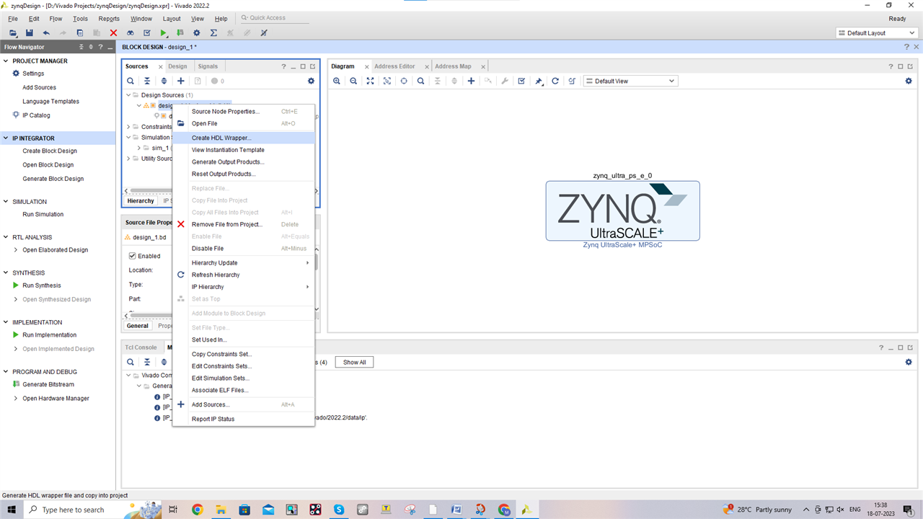Open the Hierarchy Update submenu
Image resolution: width=923 pixels, height=519 pixels.
pyautogui.click(x=243, y=263)
